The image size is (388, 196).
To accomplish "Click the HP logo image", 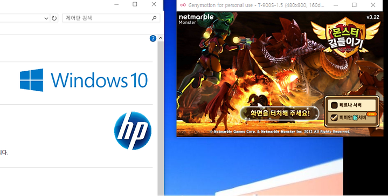I will tap(133, 131).
